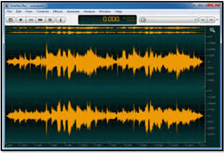Click the bottom timeline ruler

(106, 145)
